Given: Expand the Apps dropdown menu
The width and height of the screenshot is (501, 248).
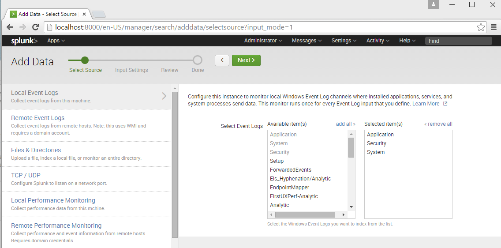Looking at the screenshot, I should pos(56,41).
